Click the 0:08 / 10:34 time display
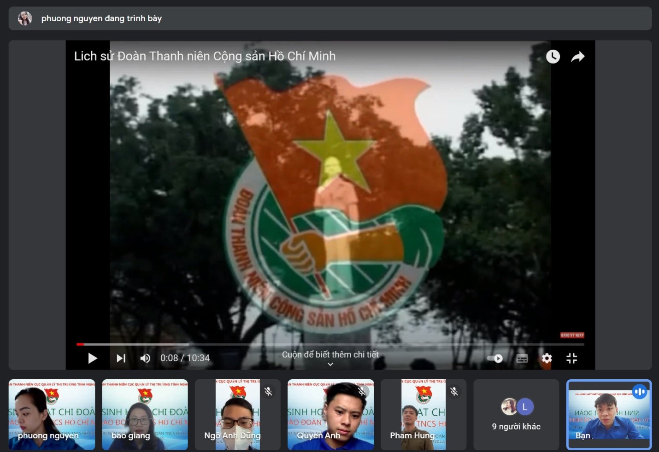659x452 pixels. pyautogui.click(x=185, y=358)
